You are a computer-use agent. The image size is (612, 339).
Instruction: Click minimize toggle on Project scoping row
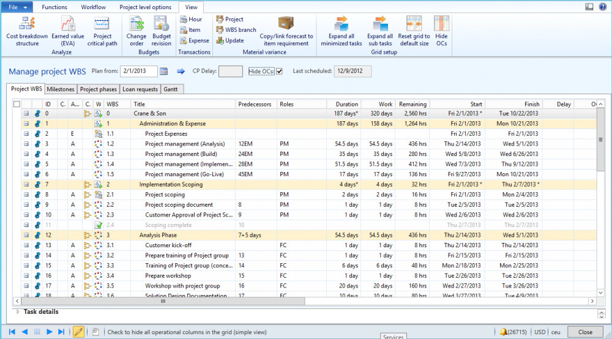(x=26, y=195)
